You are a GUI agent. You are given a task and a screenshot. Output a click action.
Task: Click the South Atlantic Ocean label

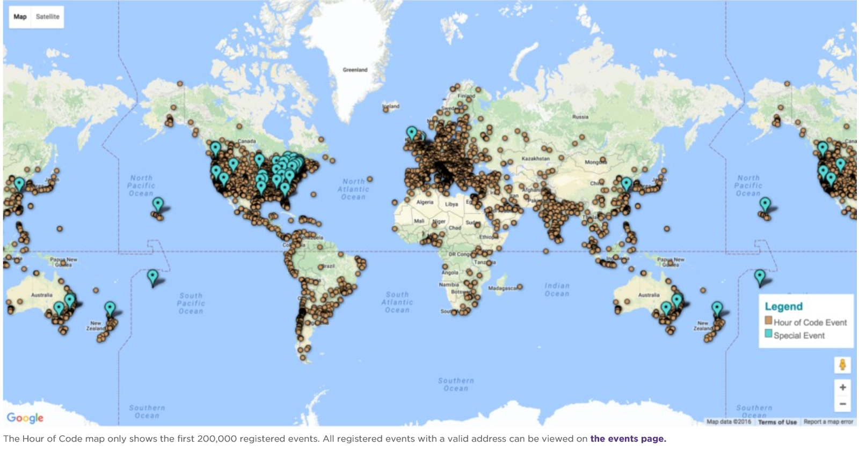pos(397,302)
